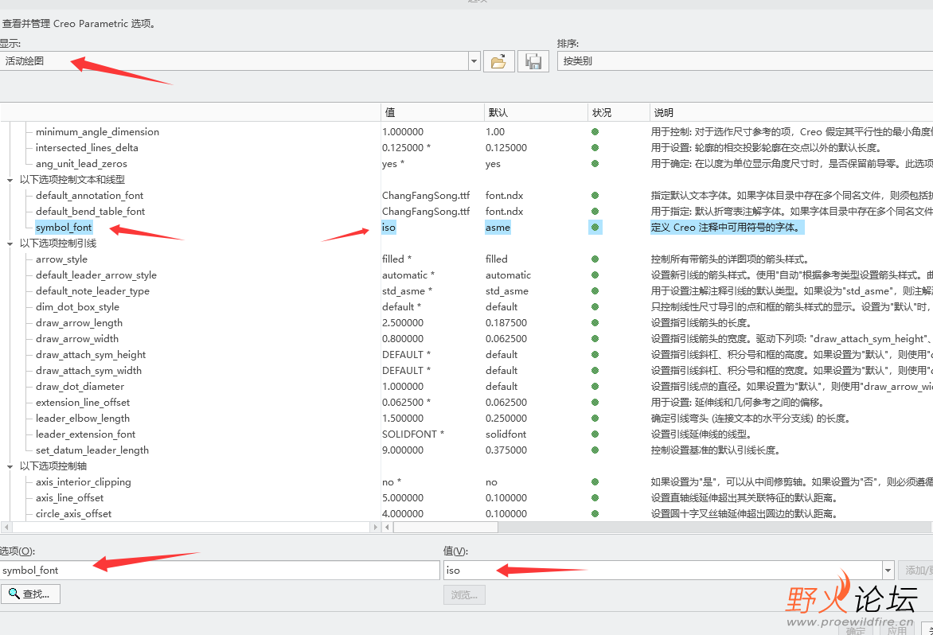Click the 查找... search button
The height and width of the screenshot is (635, 933).
point(30,594)
